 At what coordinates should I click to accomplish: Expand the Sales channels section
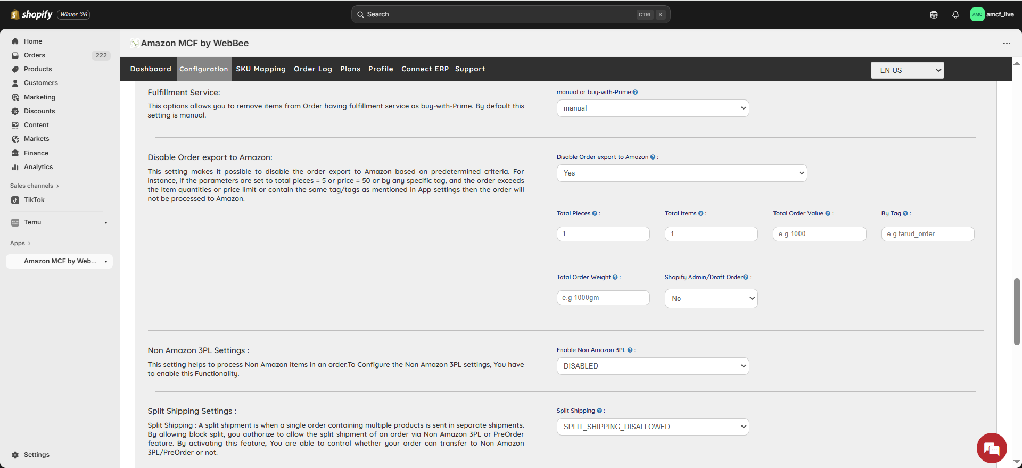(x=34, y=186)
